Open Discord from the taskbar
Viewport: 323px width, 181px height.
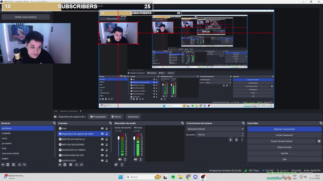coord(195,177)
